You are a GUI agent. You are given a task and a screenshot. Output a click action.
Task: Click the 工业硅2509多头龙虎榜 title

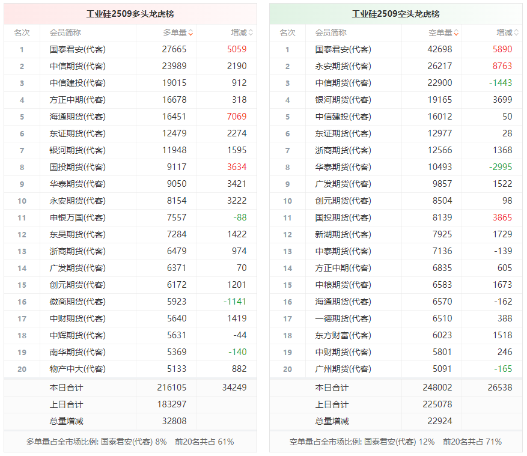(x=130, y=14)
